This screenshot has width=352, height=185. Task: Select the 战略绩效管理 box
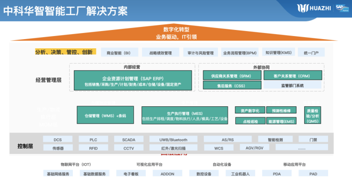pos(160,53)
